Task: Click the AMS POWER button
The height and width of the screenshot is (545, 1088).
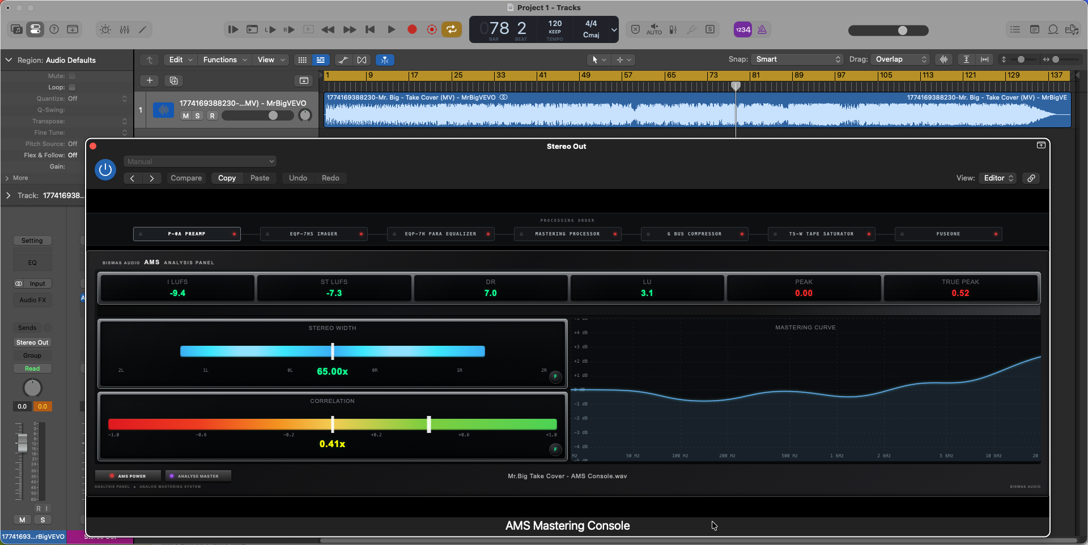Action: point(128,476)
